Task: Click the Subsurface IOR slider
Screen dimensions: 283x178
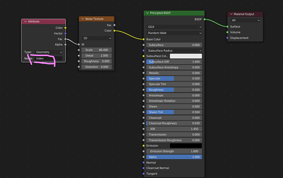Action: [174, 62]
